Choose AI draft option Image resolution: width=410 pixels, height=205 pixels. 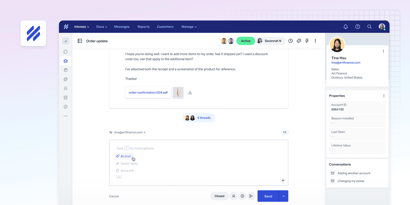click(x=124, y=156)
